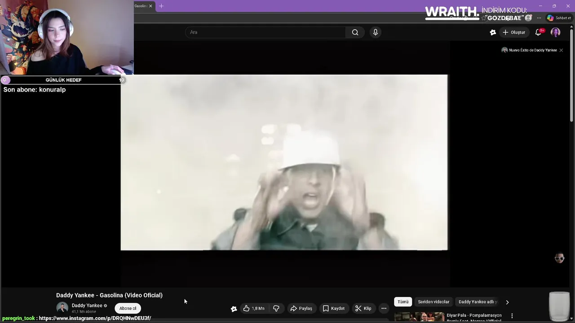Screen dimensions: 575x323
Task: Open the Oluştur create button
Action: click(513, 32)
